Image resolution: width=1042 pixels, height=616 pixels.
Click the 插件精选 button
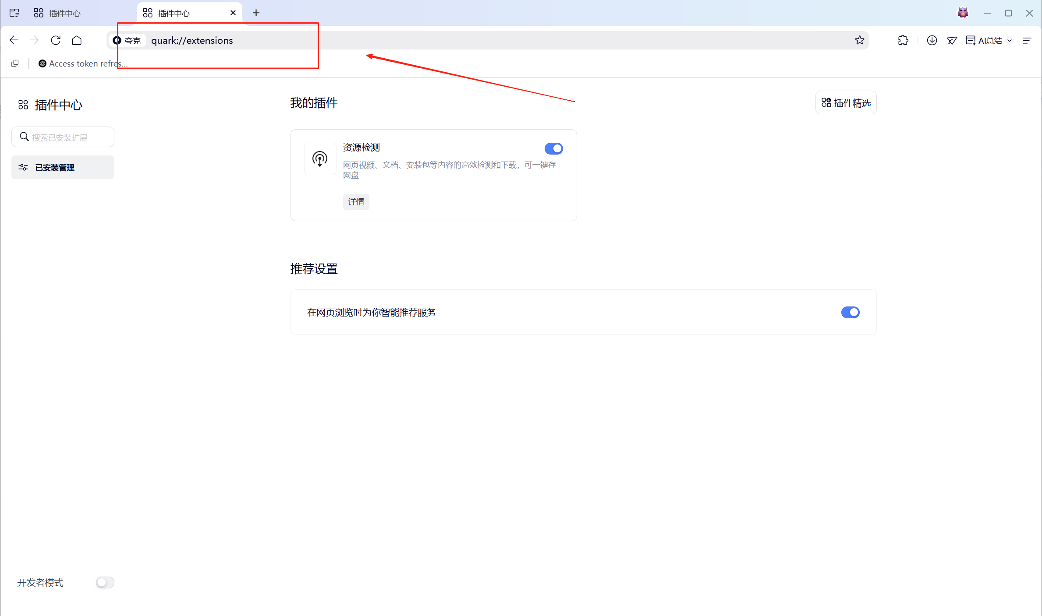[846, 103]
